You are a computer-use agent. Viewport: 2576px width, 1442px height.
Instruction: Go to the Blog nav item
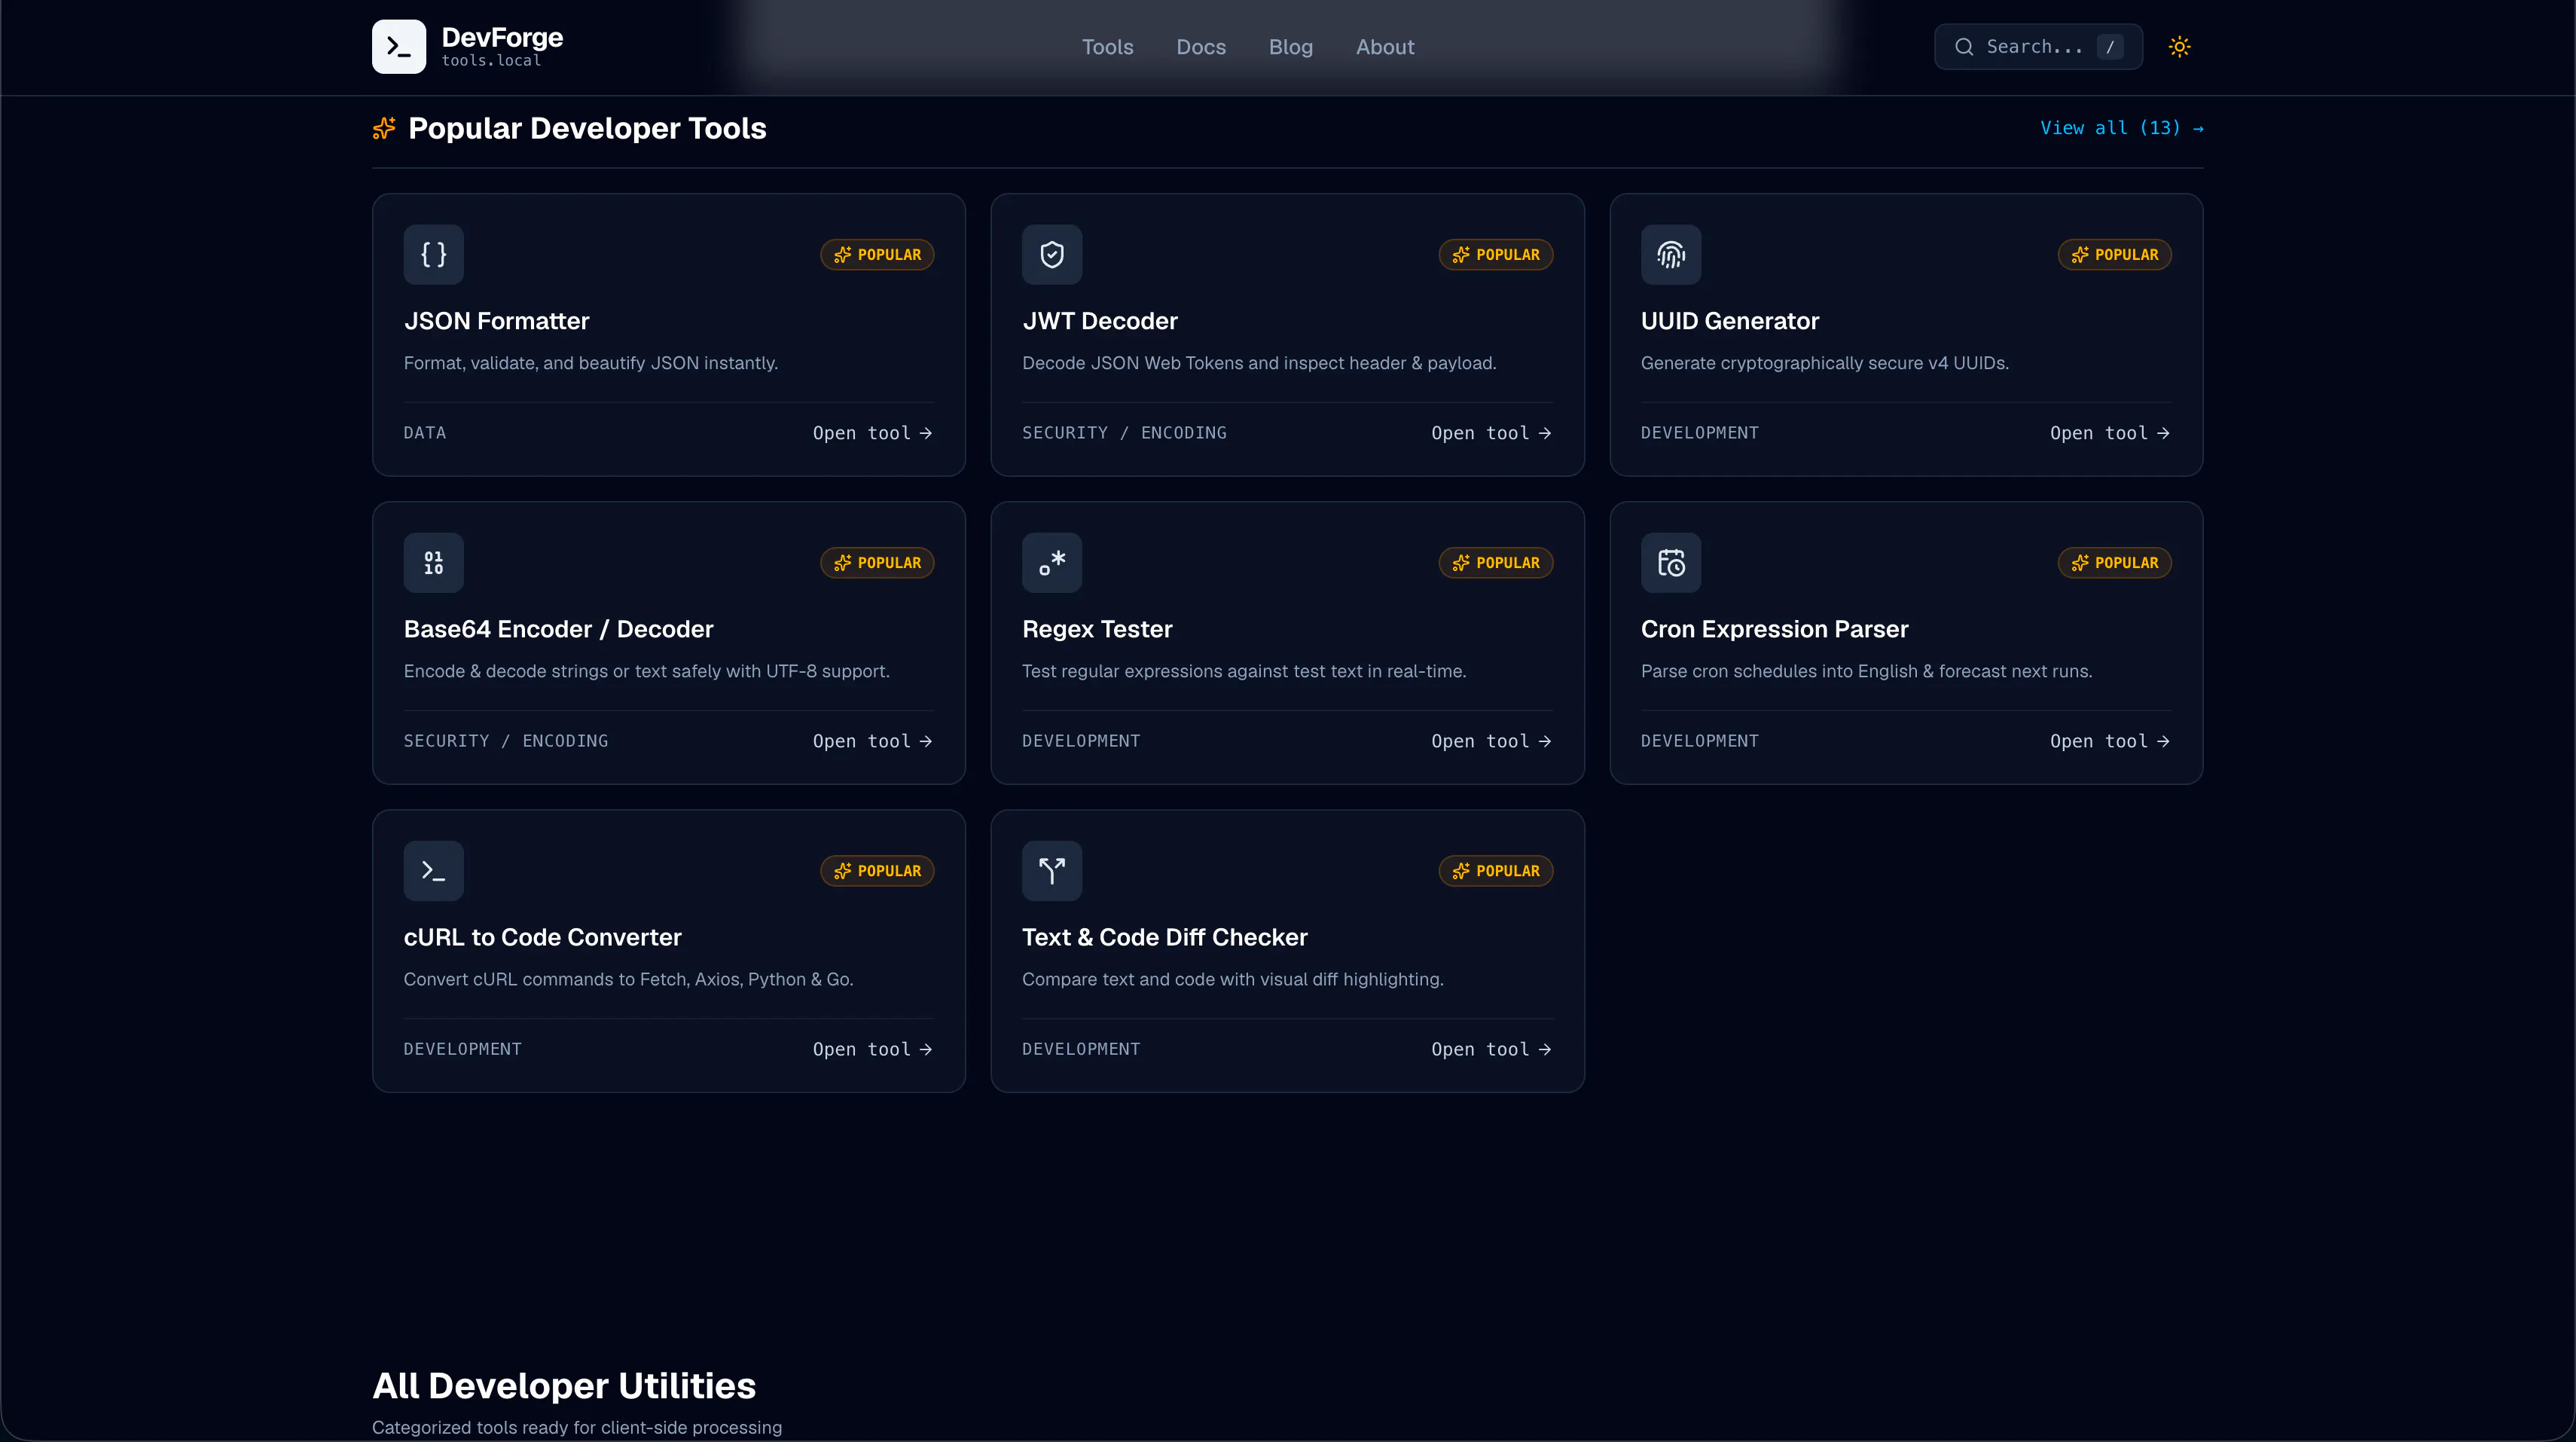click(1290, 47)
